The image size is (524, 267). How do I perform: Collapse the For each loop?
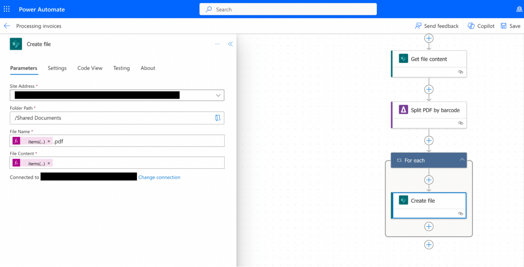[x=462, y=160]
